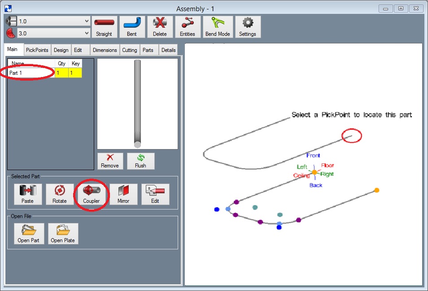The width and height of the screenshot is (428, 291).
Task: Paste the selected part
Action: point(27,194)
